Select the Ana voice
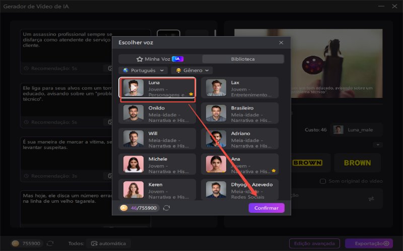 (x=240, y=164)
